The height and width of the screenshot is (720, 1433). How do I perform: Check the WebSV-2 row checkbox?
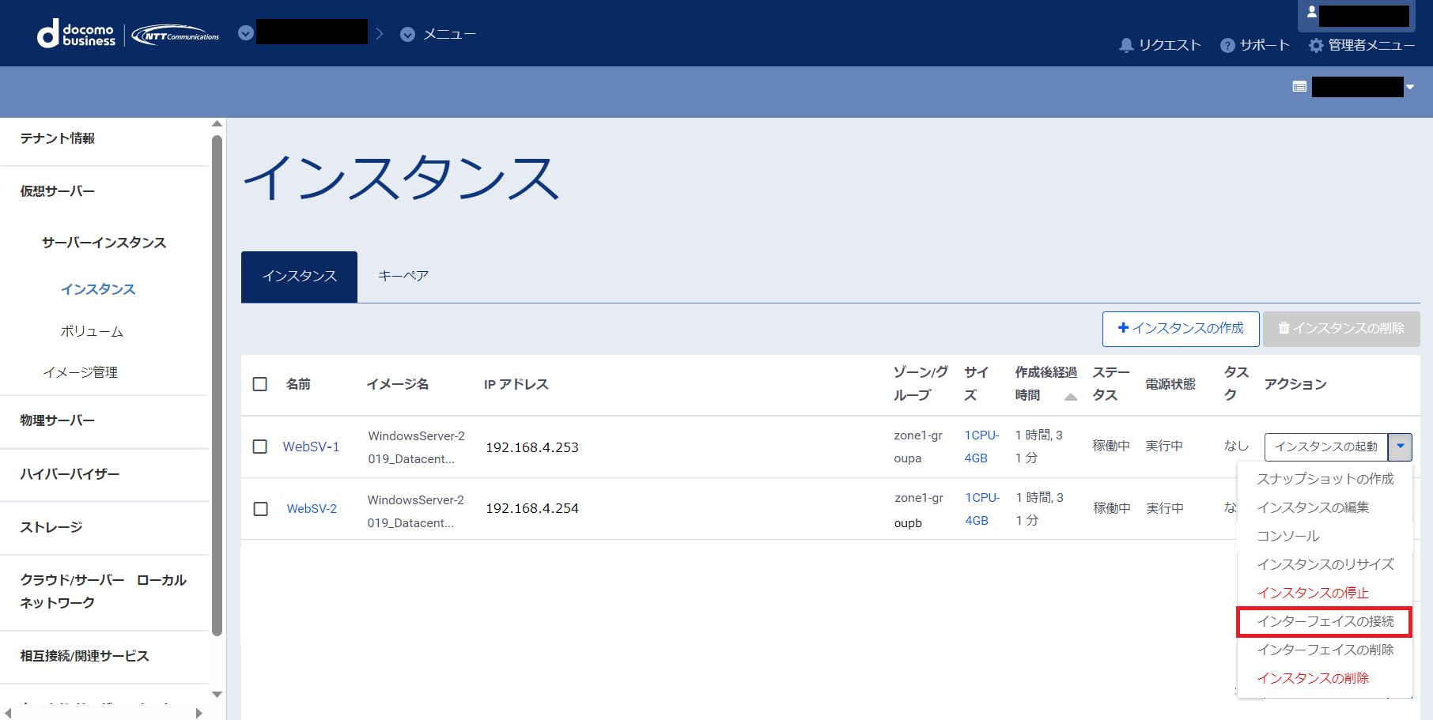pos(260,509)
